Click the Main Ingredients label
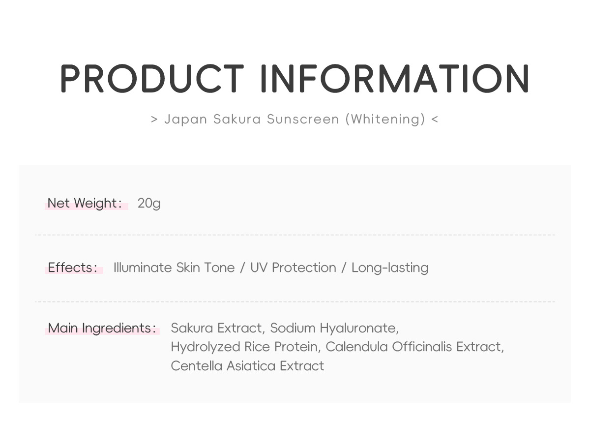The width and height of the screenshot is (590, 448). pos(102,328)
